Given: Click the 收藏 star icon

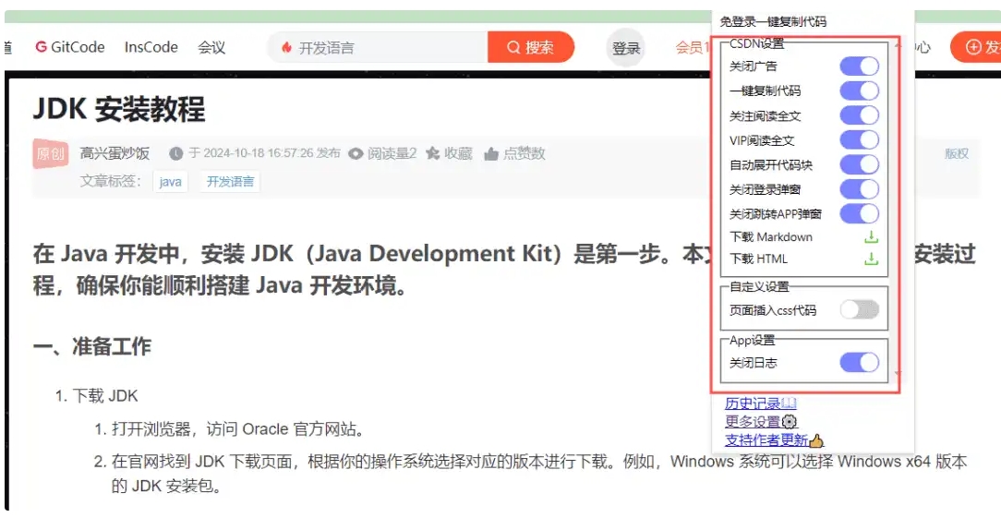Looking at the screenshot, I should (x=433, y=153).
